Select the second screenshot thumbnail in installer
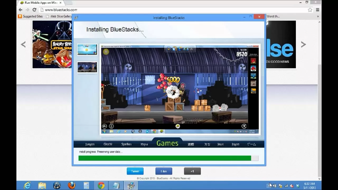338x190 pixels. point(87,67)
